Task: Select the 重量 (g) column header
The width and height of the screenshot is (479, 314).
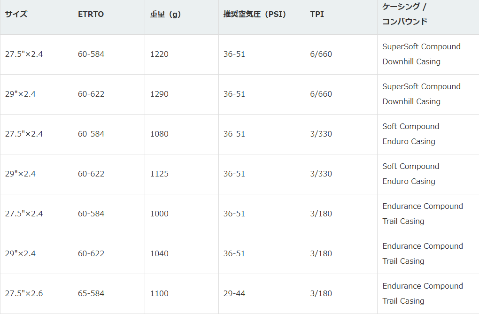Action: point(165,14)
